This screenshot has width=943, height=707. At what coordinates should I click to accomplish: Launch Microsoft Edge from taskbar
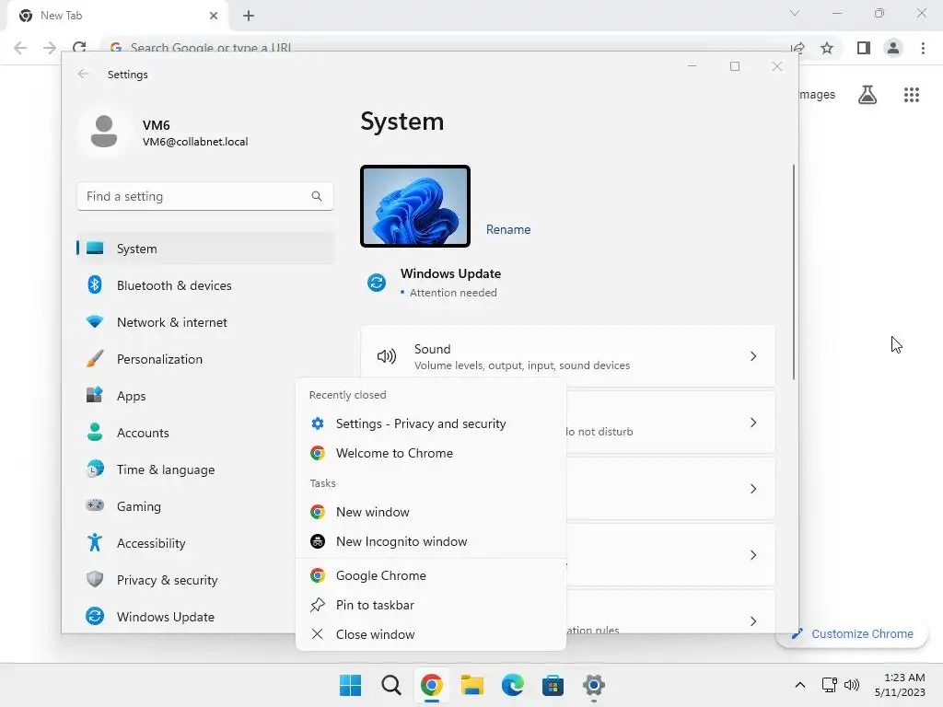click(x=512, y=685)
